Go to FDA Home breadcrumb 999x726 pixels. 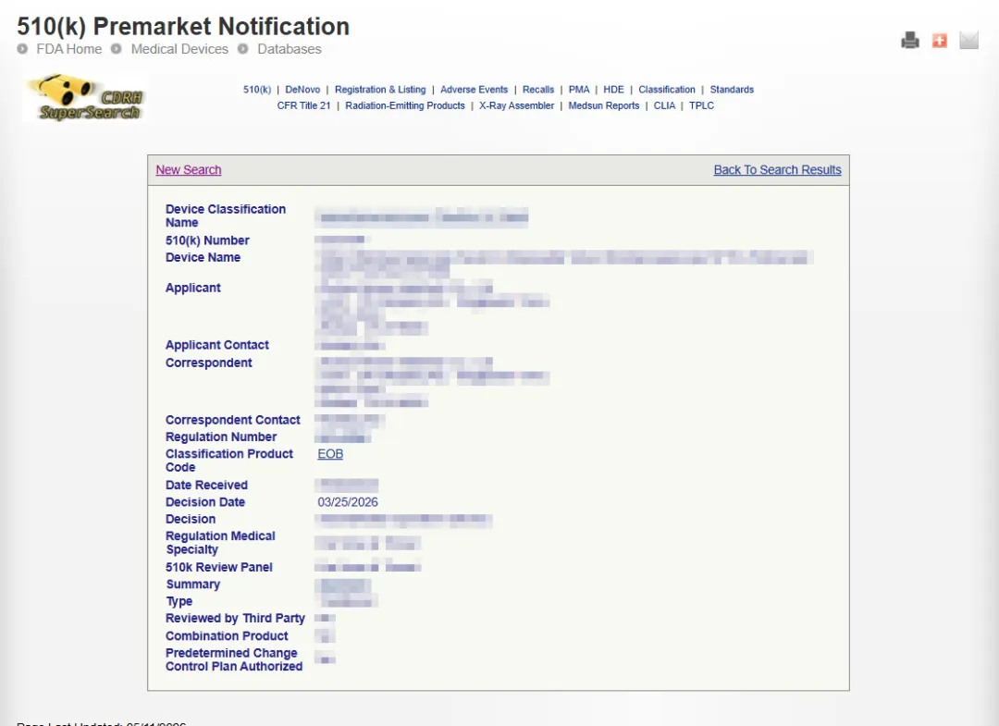pyautogui.click(x=68, y=49)
